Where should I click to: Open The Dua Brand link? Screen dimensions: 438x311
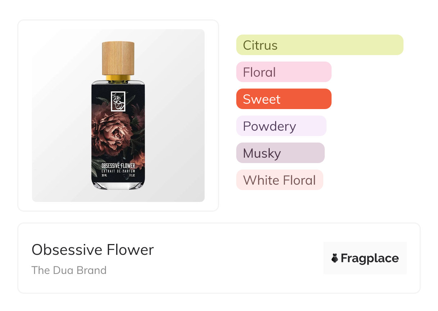click(x=69, y=270)
